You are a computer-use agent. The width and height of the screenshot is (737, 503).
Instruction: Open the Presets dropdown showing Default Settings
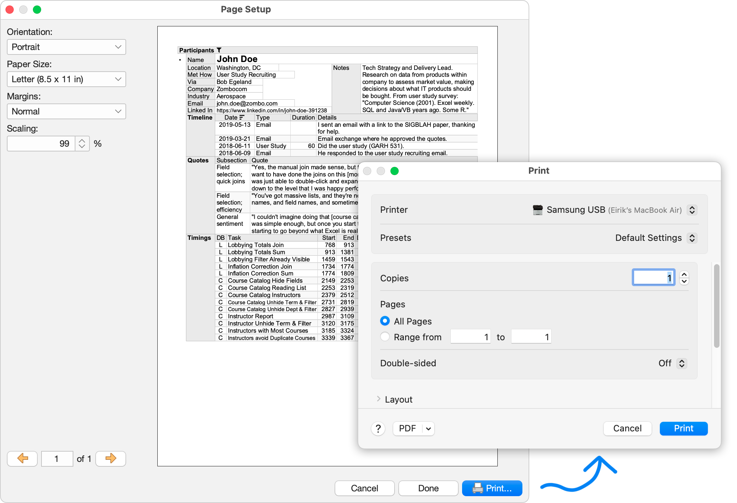tap(692, 238)
